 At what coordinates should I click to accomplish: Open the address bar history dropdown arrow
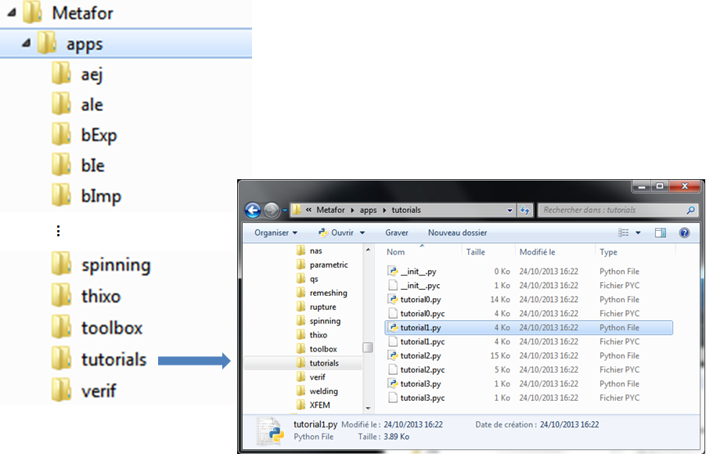(510, 211)
